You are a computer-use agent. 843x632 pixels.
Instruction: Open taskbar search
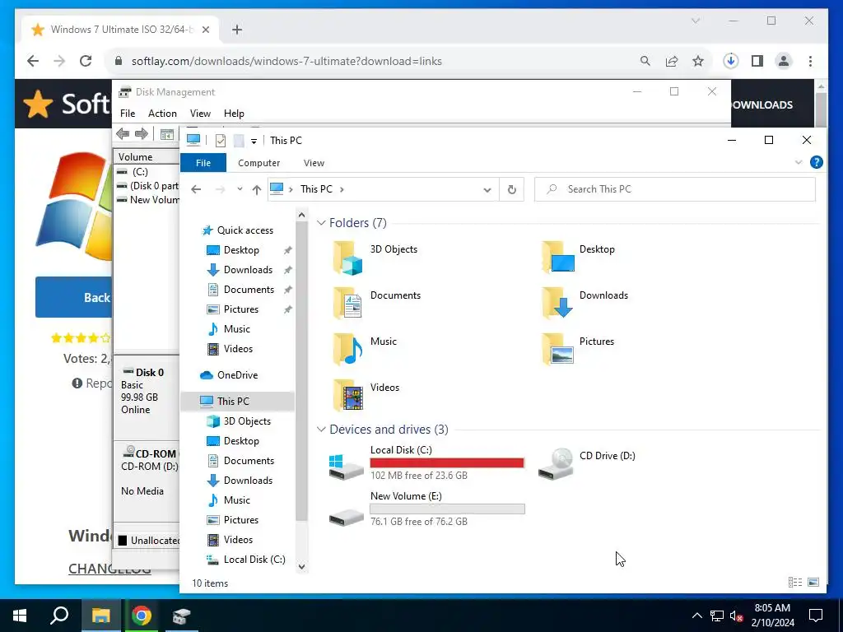pos(59,616)
